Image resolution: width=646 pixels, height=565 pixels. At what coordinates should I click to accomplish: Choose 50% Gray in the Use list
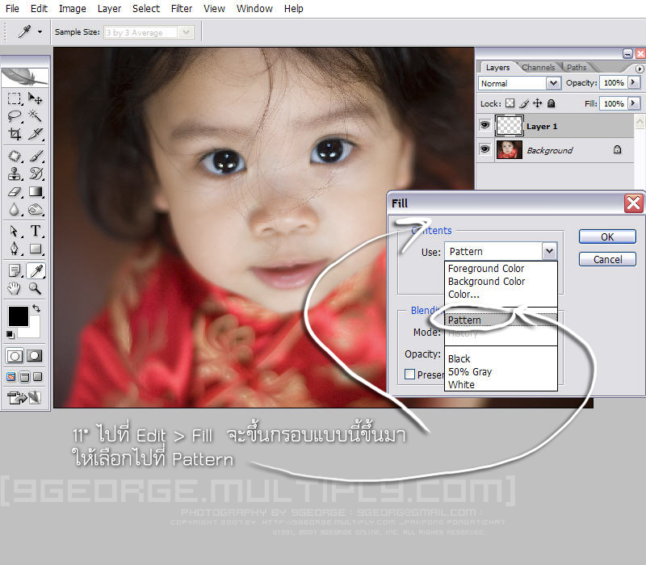click(501, 372)
